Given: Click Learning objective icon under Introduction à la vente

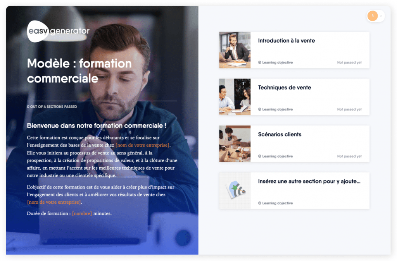Looking at the screenshot, I should [x=259, y=62].
